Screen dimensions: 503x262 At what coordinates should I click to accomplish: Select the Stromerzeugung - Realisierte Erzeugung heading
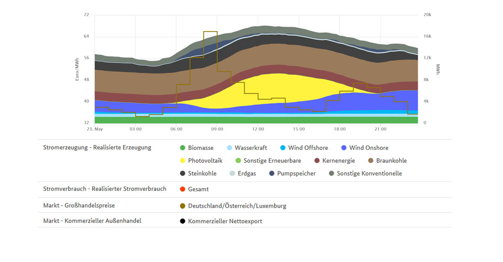pyautogui.click(x=97, y=148)
